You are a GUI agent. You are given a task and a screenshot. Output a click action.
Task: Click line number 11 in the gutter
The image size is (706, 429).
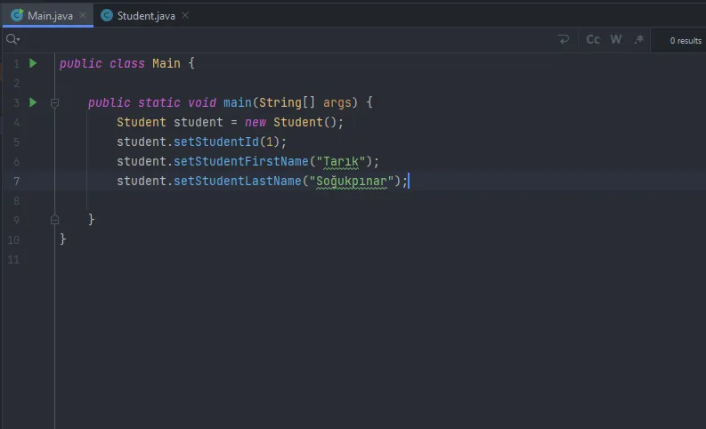tap(13, 259)
